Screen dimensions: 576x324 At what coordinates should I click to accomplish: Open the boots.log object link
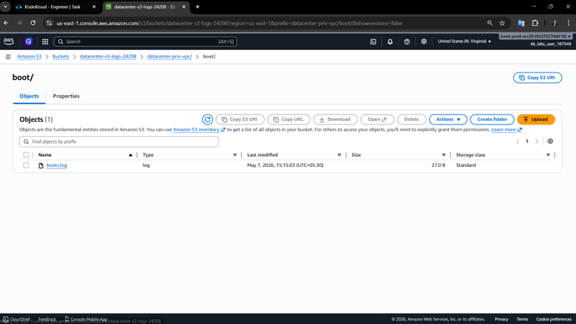point(57,165)
